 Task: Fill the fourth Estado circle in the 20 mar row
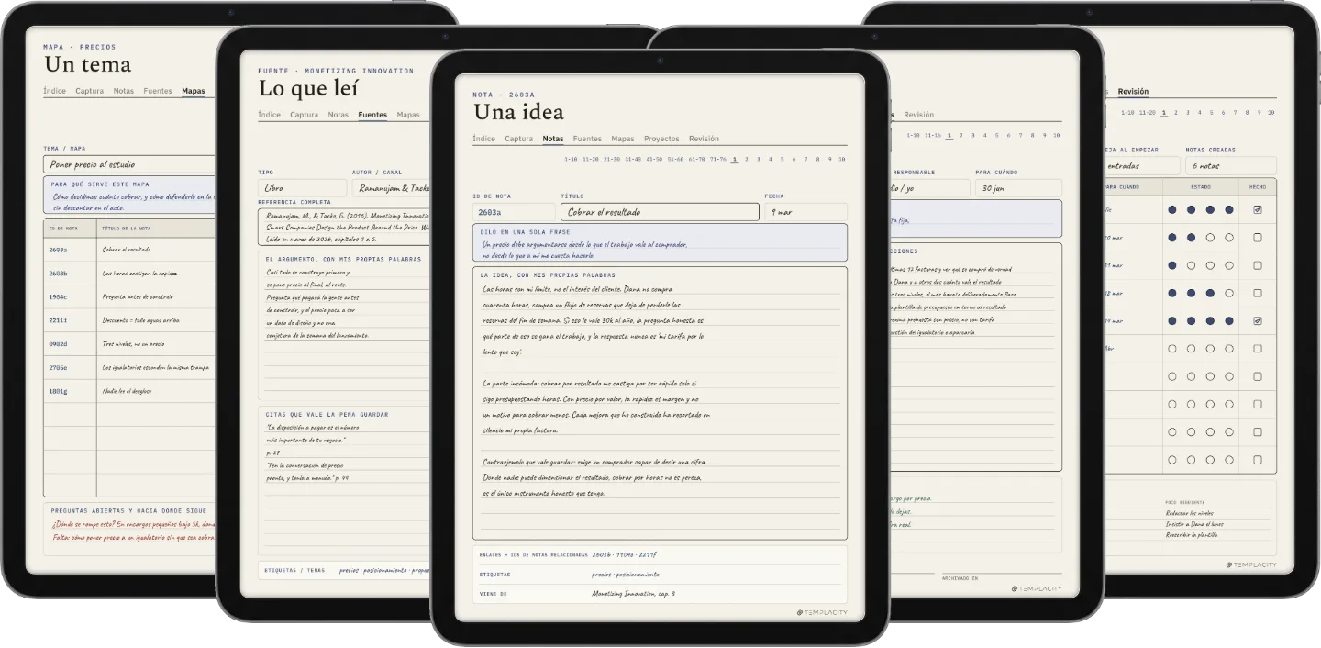(1228, 238)
